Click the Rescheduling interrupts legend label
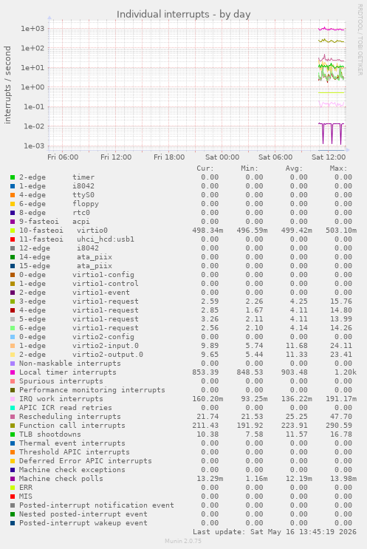 pyautogui.click(x=69, y=417)
